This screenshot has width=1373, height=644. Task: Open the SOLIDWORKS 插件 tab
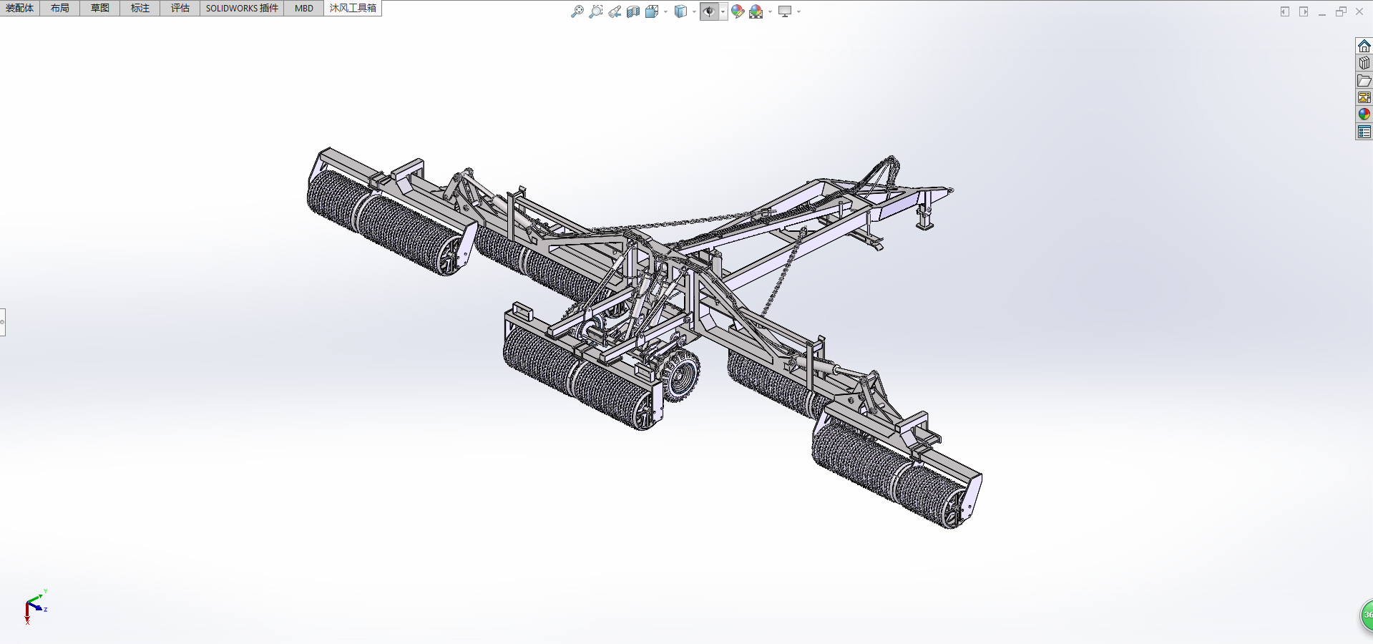coord(242,8)
